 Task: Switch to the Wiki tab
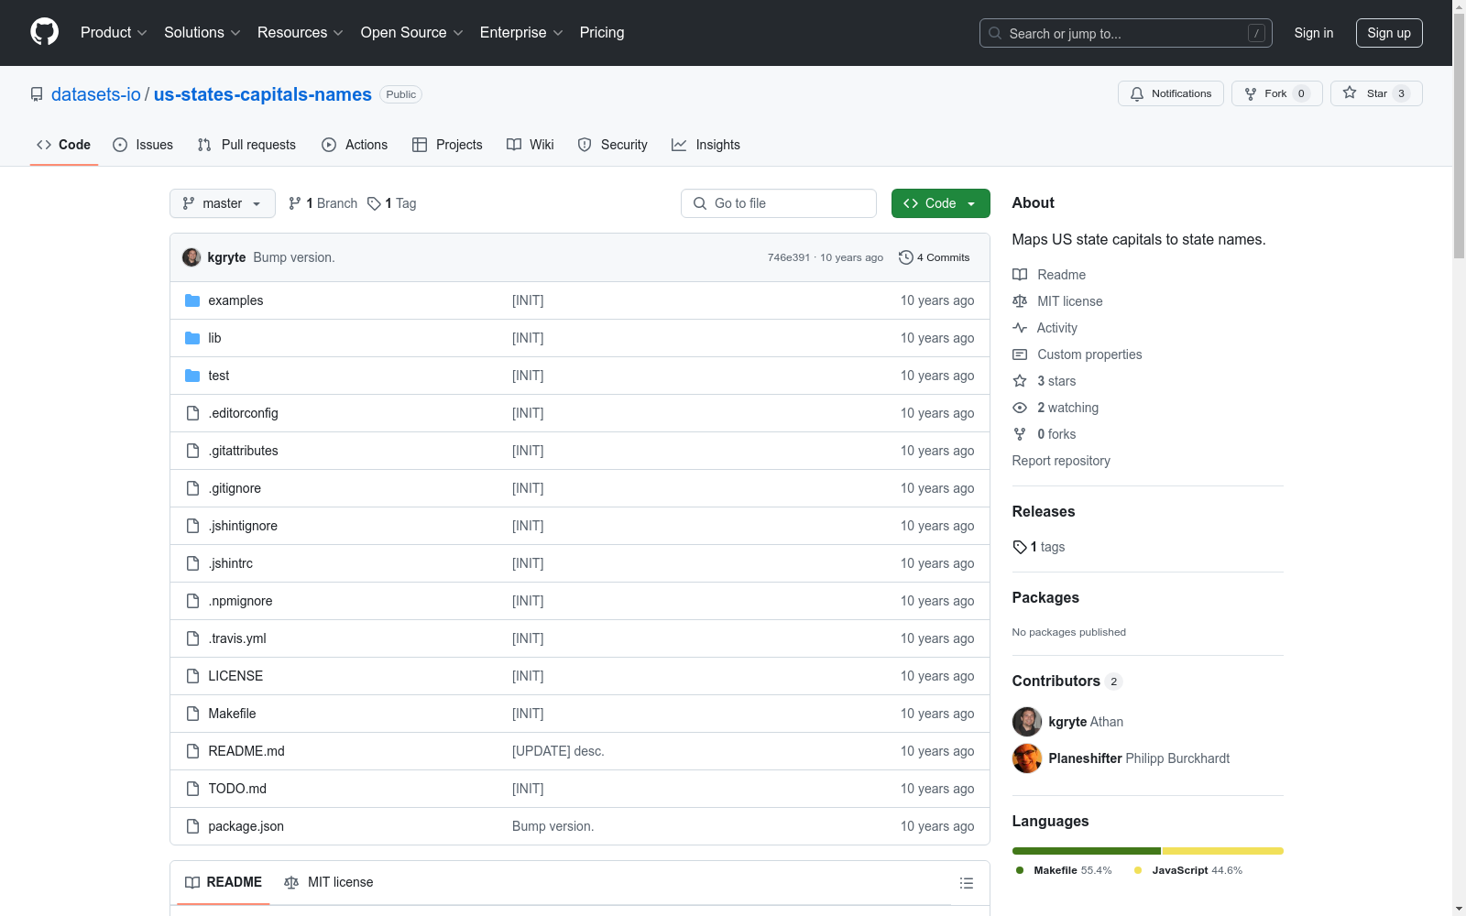pyautogui.click(x=531, y=145)
